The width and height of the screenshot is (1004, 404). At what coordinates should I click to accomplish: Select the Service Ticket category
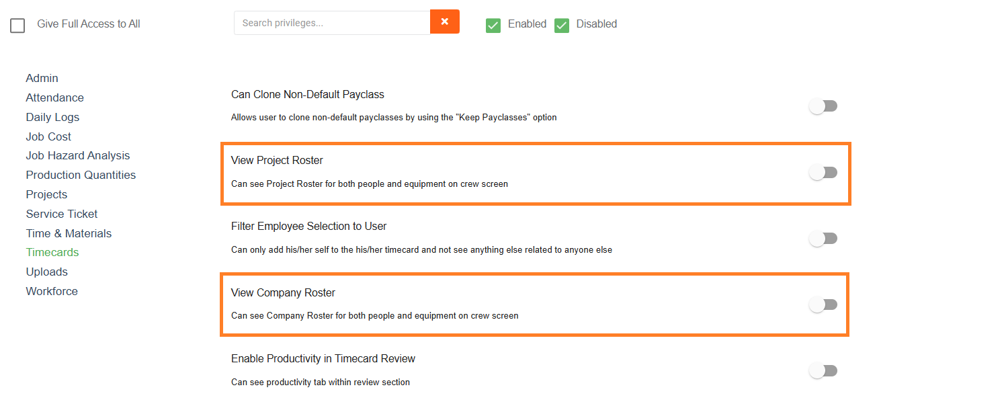pyautogui.click(x=62, y=214)
